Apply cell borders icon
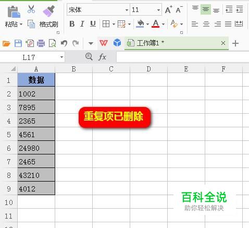This screenshot has height=228, width=249. 106,24
